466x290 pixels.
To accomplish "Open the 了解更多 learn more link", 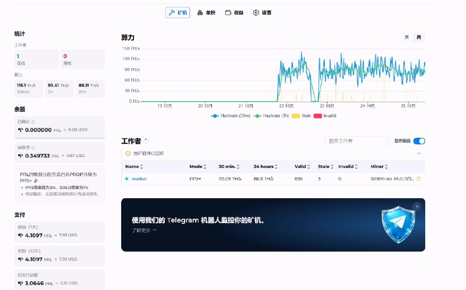I will [x=144, y=230].
